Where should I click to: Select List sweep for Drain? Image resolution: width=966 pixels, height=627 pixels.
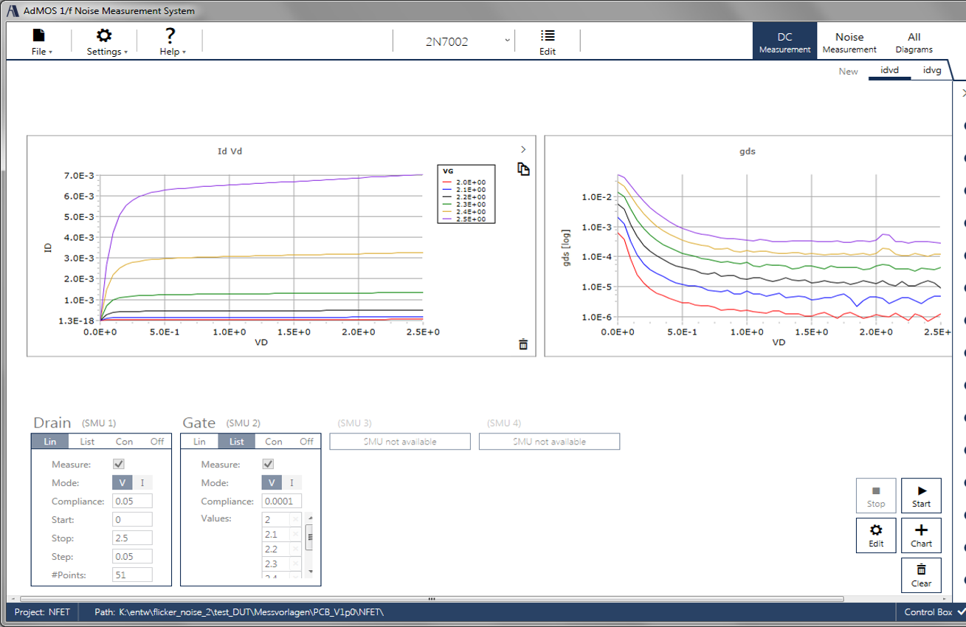[87, 442]
